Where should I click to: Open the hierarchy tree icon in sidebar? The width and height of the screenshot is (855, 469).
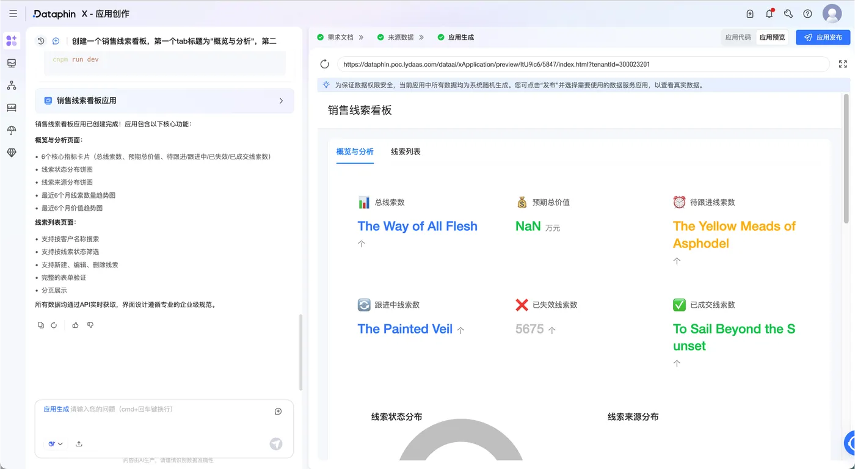[x=12, y=85]
